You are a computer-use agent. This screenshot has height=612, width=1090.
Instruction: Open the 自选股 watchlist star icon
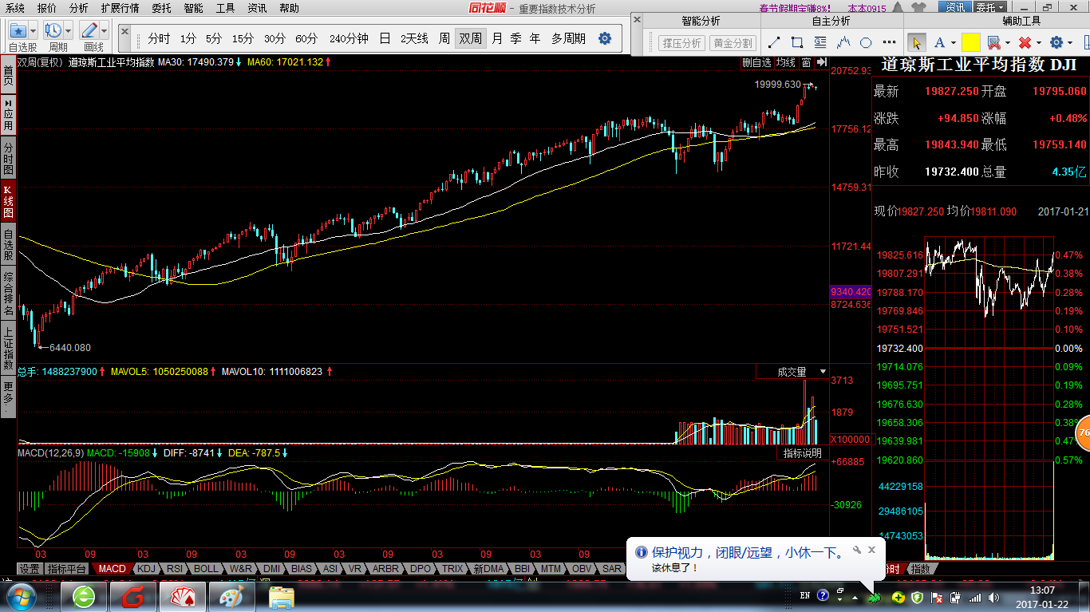pyautogui.click(x=18, y=31)
